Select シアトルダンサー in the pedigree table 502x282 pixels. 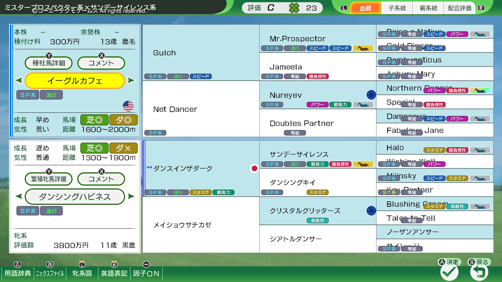tap(318, 239)
